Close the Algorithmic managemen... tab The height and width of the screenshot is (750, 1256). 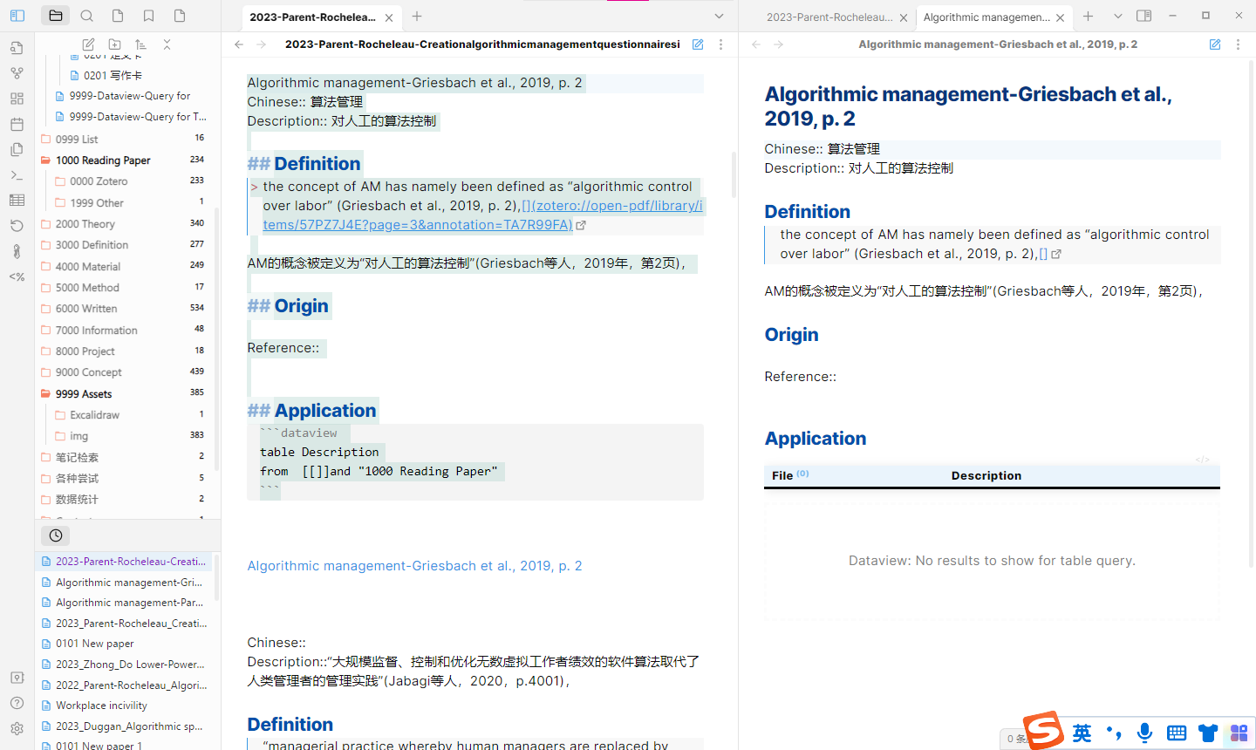1060,17
